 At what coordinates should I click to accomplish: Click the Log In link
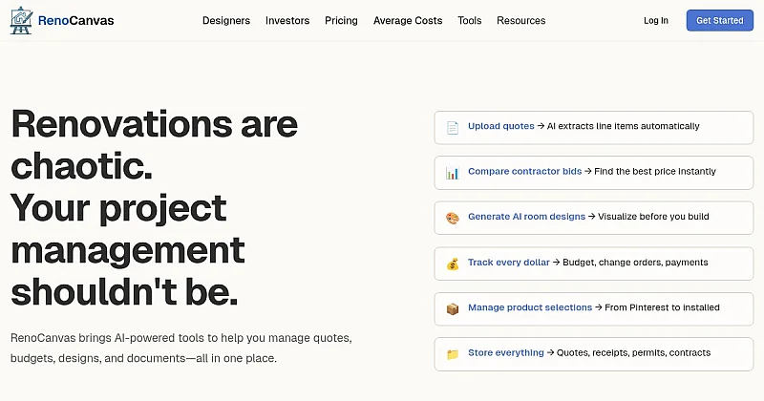[x=656, y=20]
